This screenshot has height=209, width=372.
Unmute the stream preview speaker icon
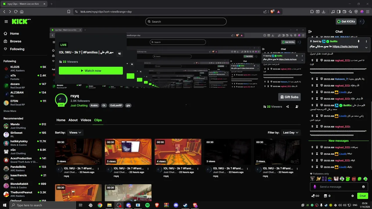click(119, 53)
